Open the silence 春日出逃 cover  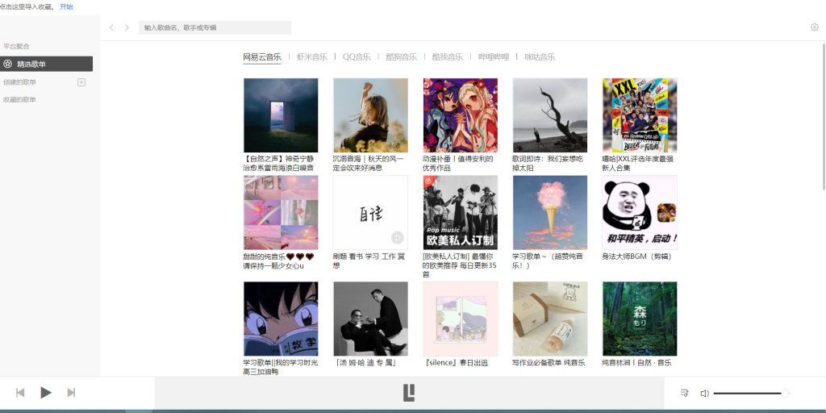[461, 319]
